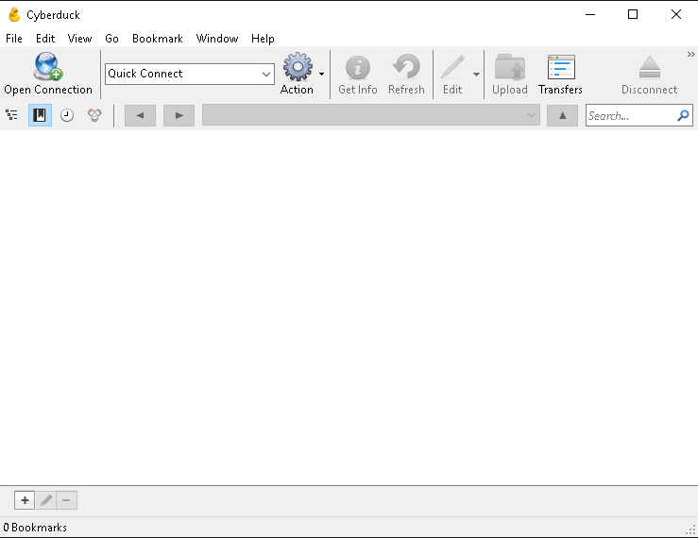This screenshot has width=698, height=538.
Task: Go back with the left arrow button
Action: tap(140, 116)
